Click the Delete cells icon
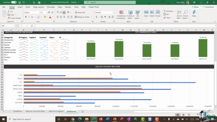This screenshot has width=217, height=122. pyautogui.click(x=152, y=13)
